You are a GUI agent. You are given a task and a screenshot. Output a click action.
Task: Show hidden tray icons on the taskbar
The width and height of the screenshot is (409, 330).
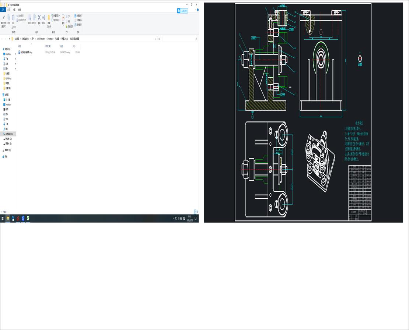point(174,219)
